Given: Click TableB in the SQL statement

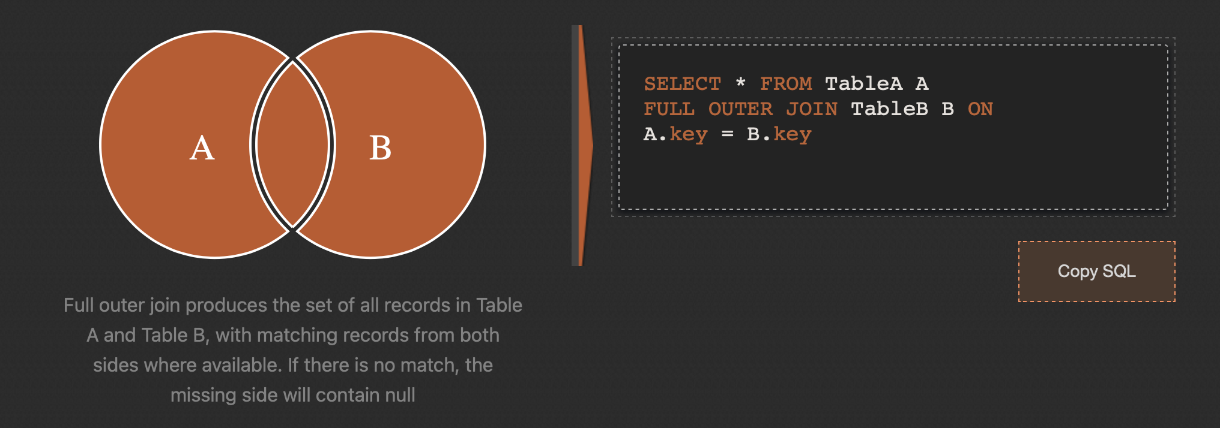Looking at the screenshot, I should pyautogui.click(x=889, y=109).
